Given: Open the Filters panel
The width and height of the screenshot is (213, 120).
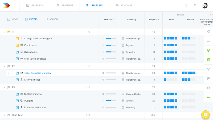Looking at the screenshot, I should 31,19.
